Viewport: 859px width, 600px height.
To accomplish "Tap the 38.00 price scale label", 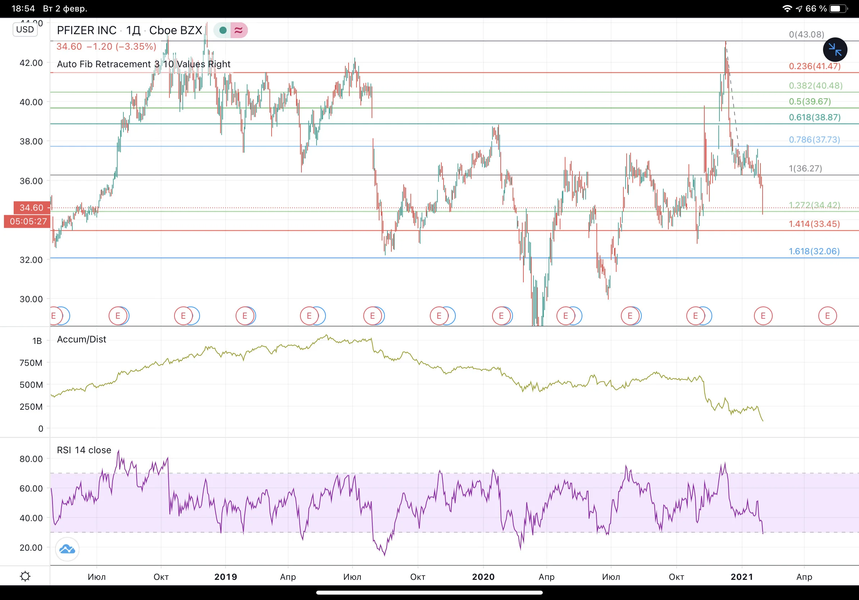I will coord(31,141).
